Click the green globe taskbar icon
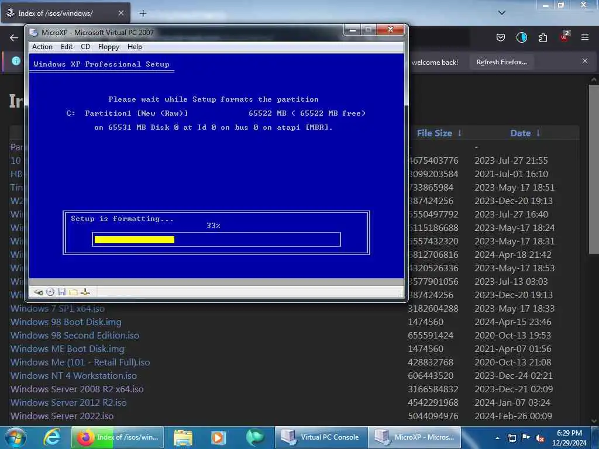599x449 pixels. tap(255, 437)
